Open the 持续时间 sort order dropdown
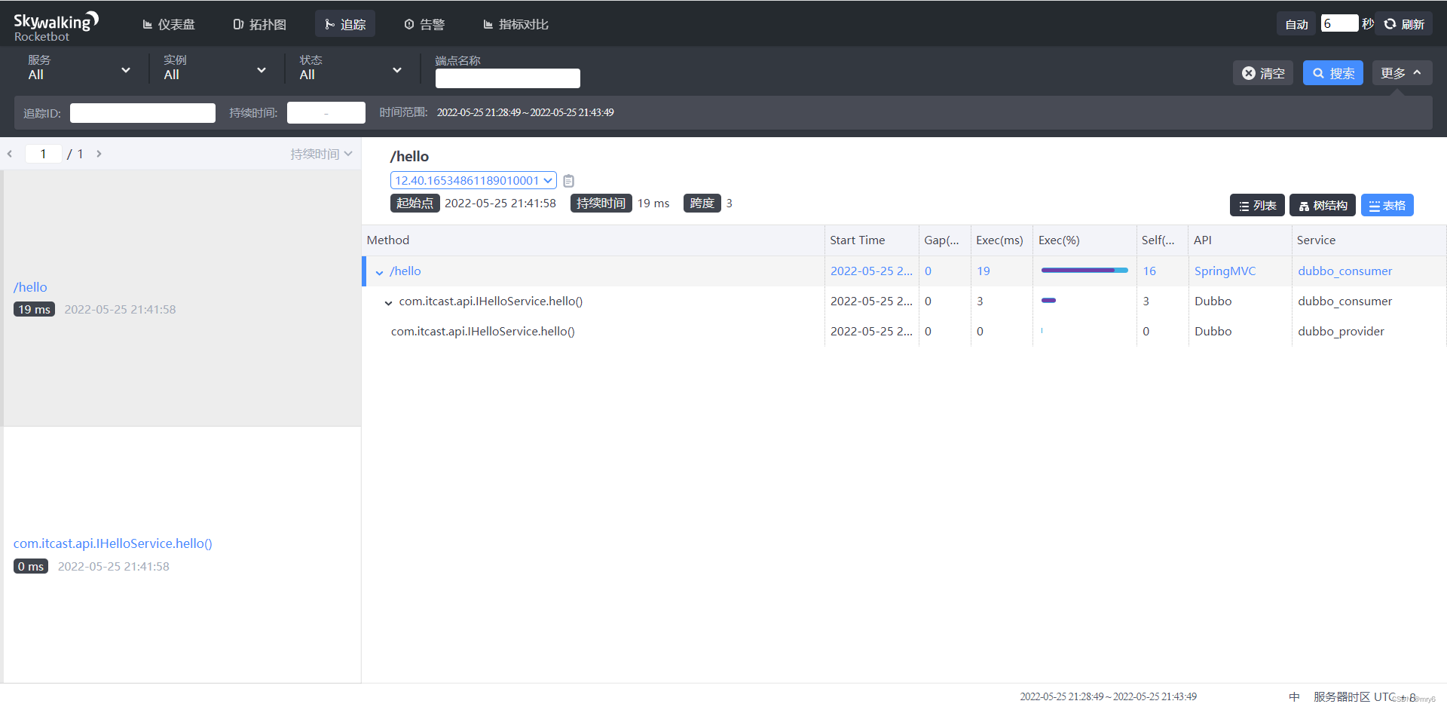This screenshot has width=1447, height=710. [321, 154]
